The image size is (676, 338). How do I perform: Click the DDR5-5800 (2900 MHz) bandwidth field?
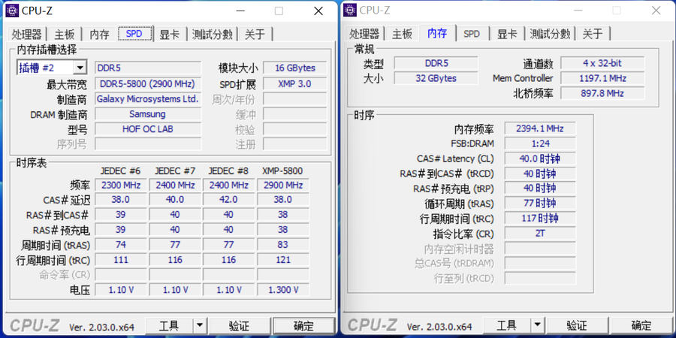click(x=148, y=84)
